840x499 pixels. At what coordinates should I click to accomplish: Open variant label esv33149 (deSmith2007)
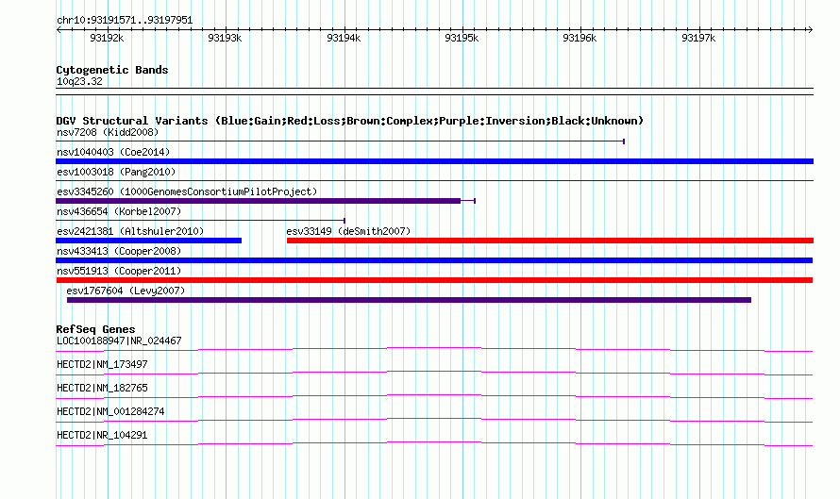tap(348, 231)
